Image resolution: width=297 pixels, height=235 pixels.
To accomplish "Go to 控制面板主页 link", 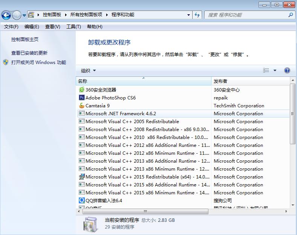I will [25, 40].
